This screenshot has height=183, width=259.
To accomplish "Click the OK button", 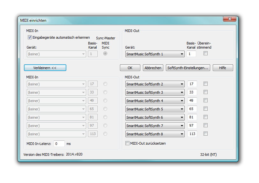I will [x=130, y=68].
